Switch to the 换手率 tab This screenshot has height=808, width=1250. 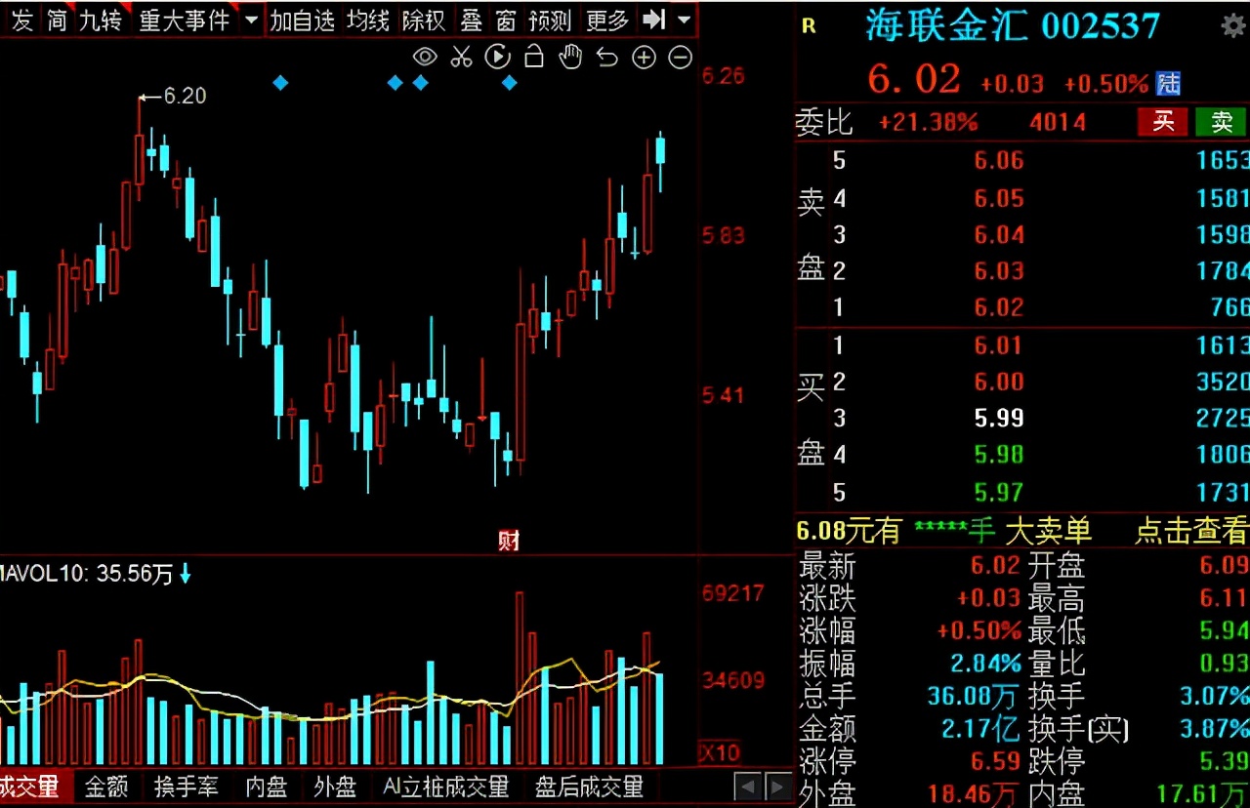pyautogui.click(x=187, y=787)
